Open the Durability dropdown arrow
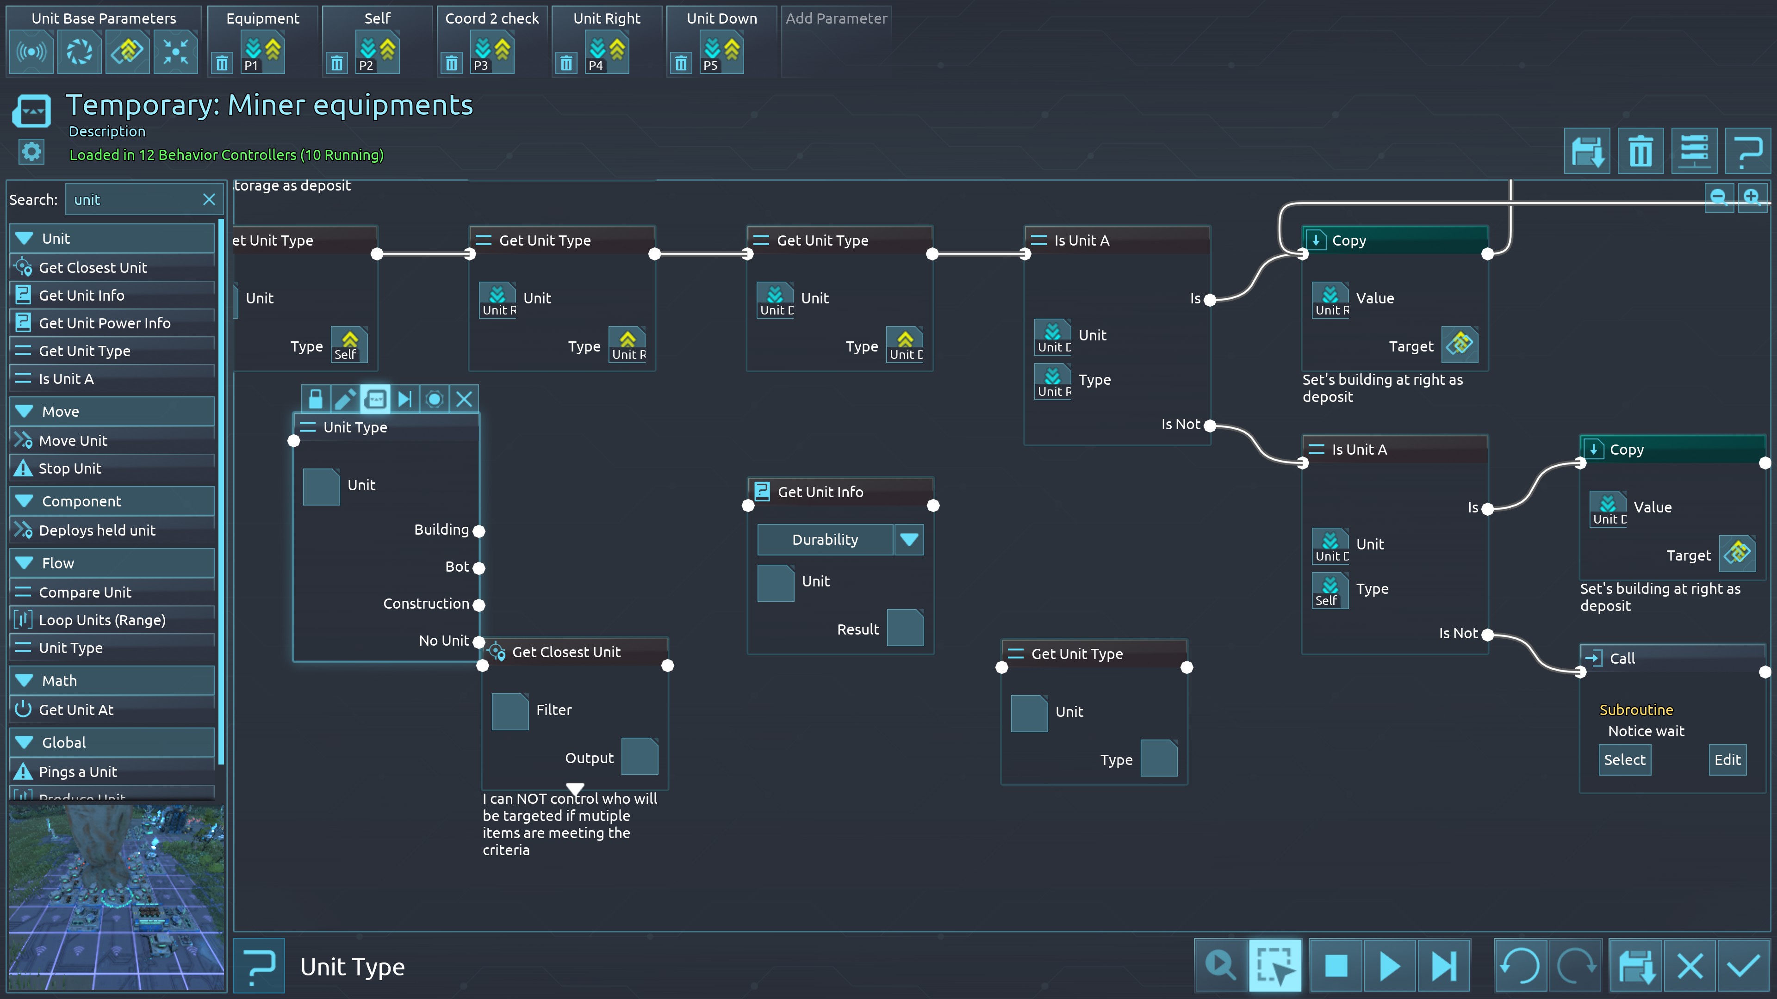Screen dimensions: 1777x999 [908, 539]
